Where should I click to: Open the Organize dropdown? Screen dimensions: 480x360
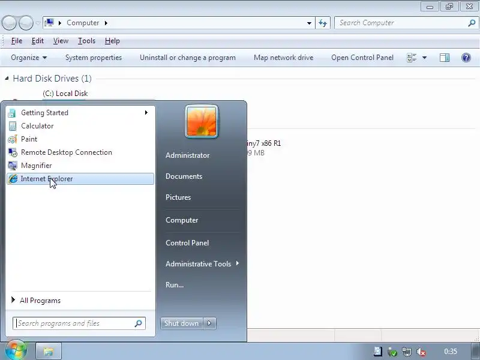tap(29, 58)
